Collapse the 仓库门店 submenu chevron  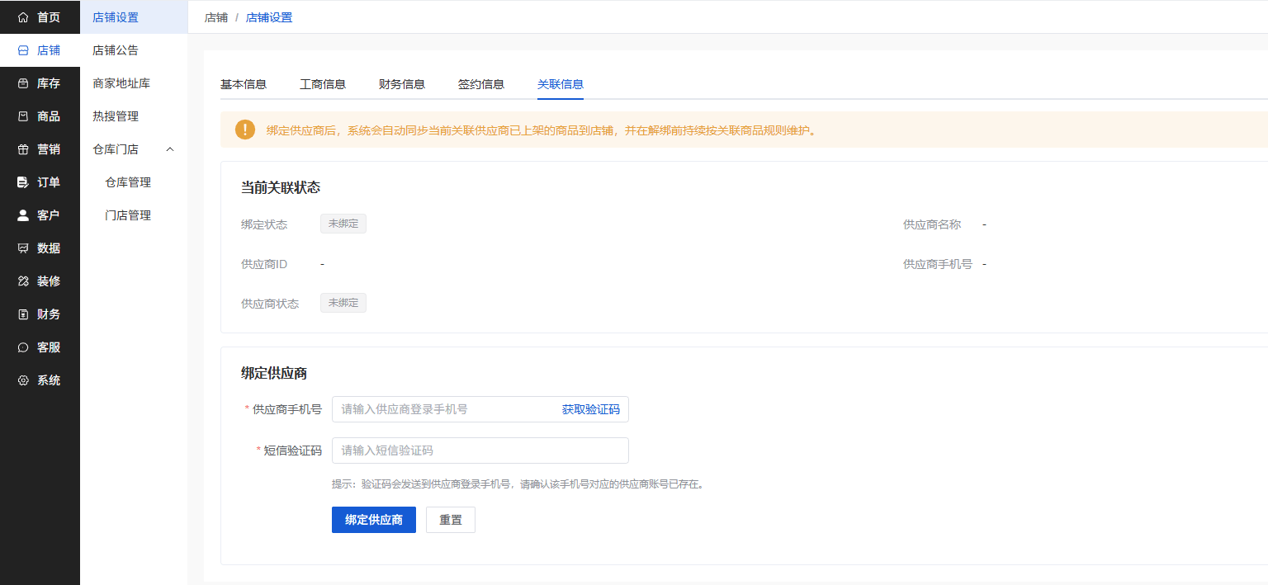coord(170,149)
